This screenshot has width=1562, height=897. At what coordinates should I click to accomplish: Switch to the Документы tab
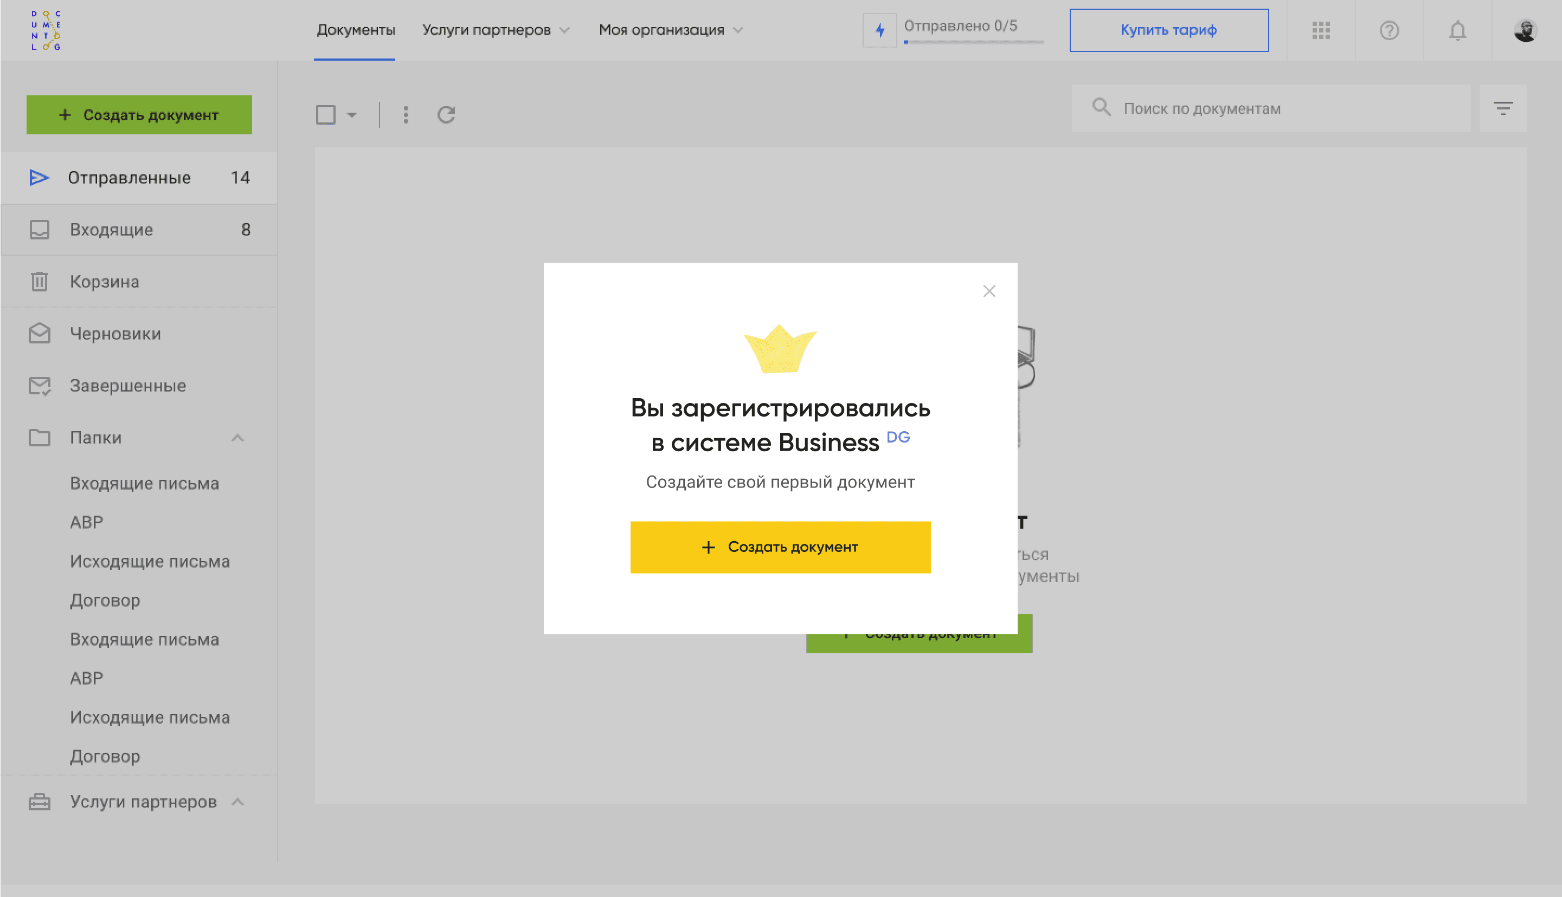[356, 30]
